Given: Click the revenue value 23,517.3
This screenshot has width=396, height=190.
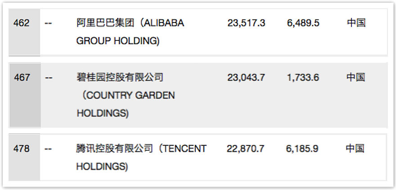Looking at the screenshot, I should click(x=246, y=23).
